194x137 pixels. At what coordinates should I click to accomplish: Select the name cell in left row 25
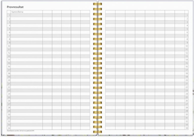26,97
